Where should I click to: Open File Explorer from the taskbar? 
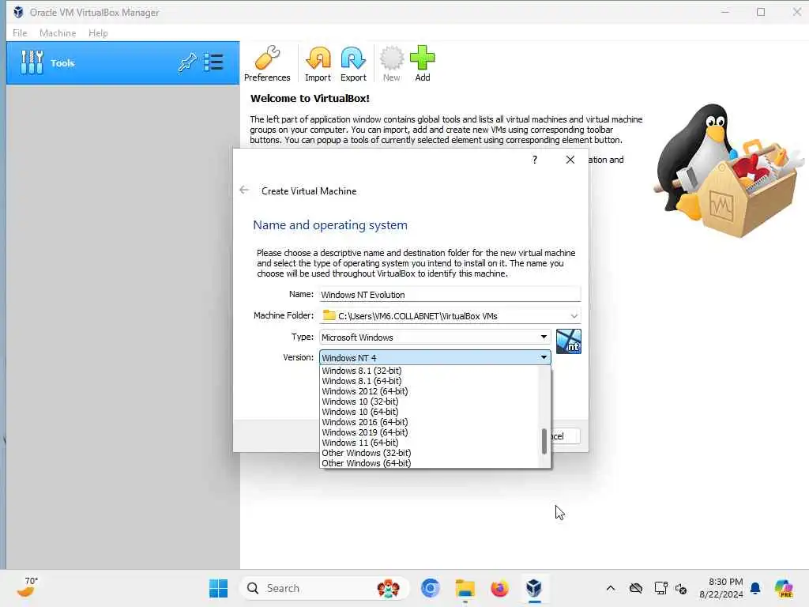(x=465, y=588)
